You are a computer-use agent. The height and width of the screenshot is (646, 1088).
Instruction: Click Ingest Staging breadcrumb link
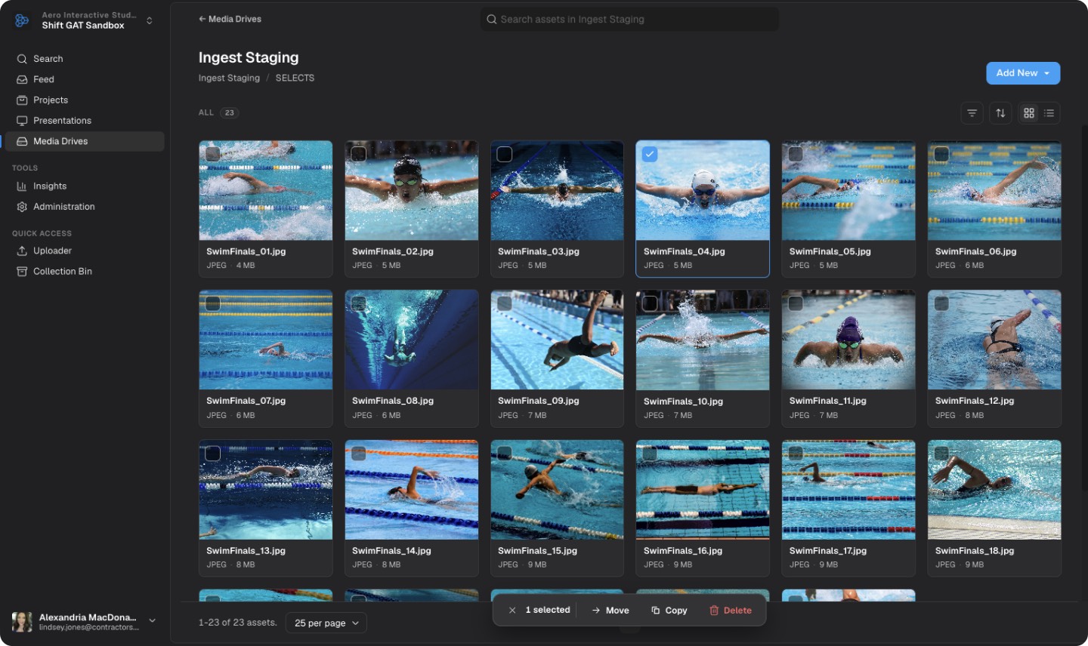point(229,78)
